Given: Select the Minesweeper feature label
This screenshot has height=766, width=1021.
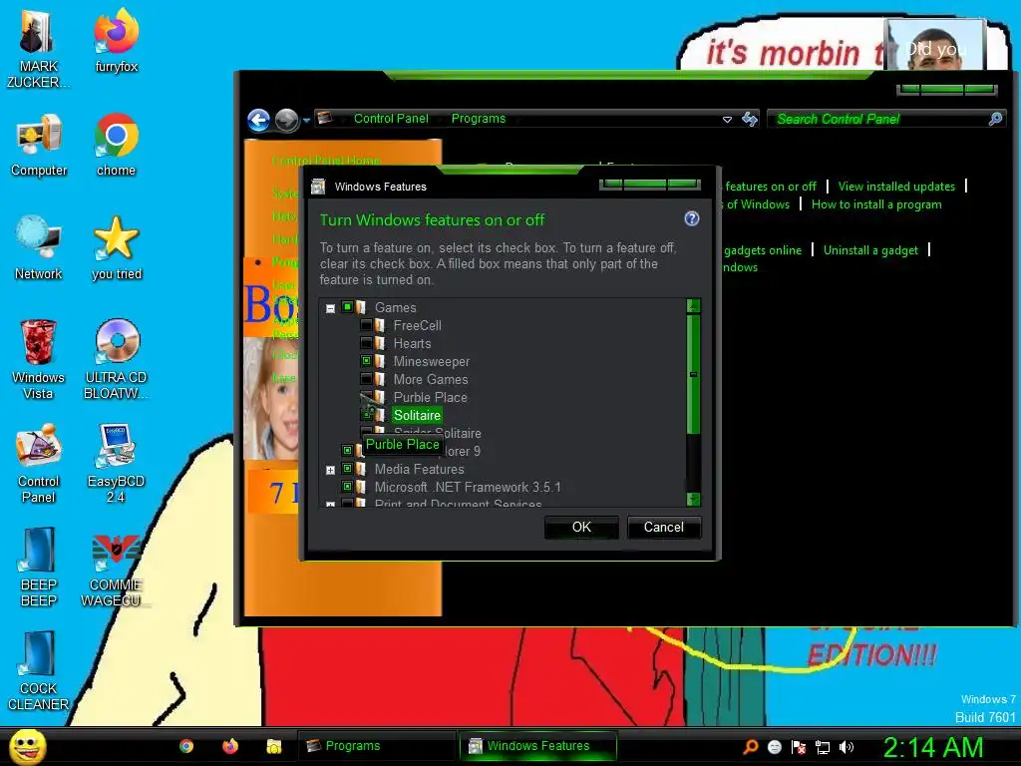Looking at the screenshot, I should 431,361.
